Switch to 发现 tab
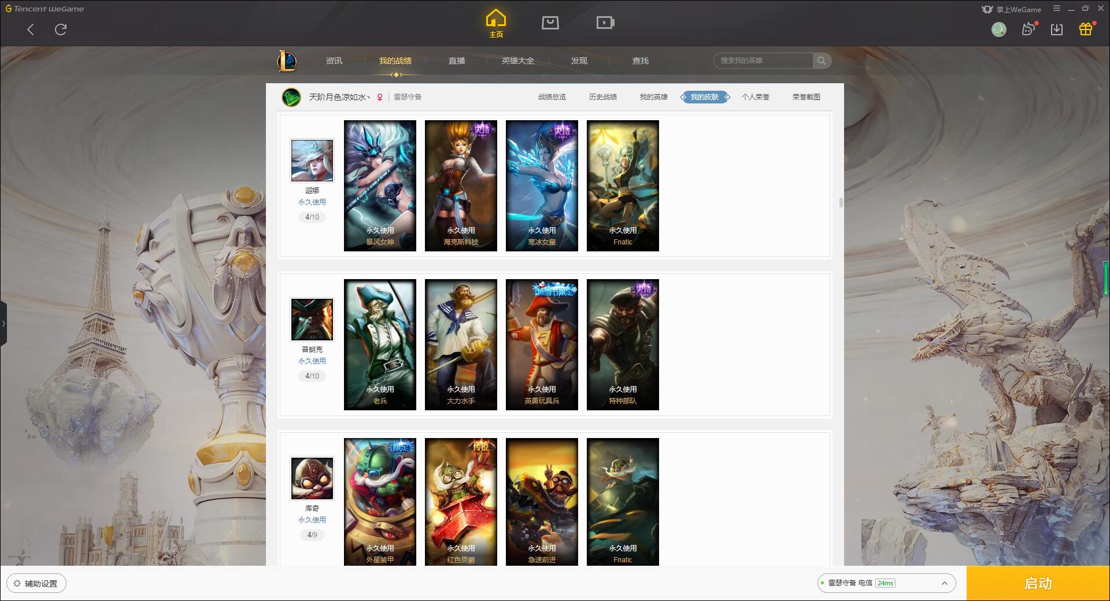1110x601 pixels. 579,61
